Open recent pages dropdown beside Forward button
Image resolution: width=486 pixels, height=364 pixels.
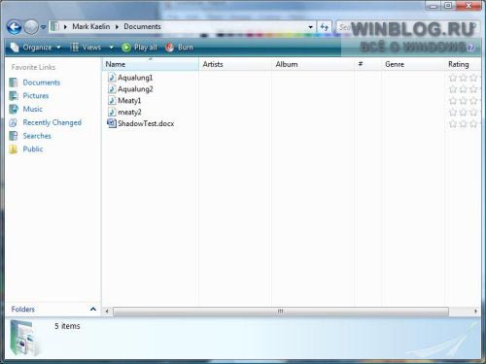coord(43,27)
